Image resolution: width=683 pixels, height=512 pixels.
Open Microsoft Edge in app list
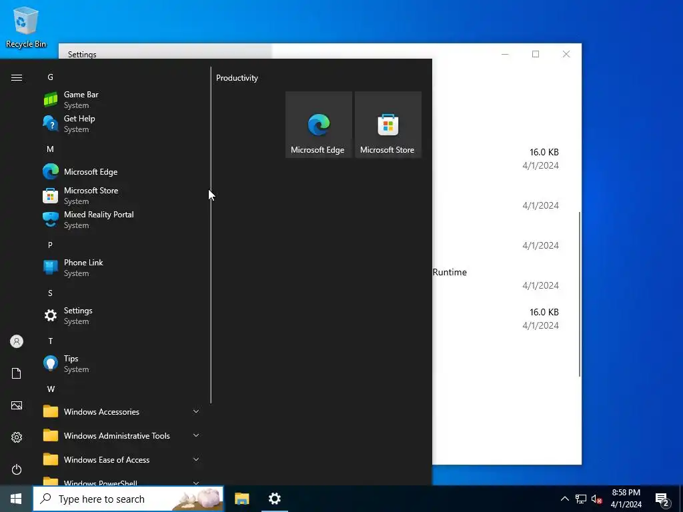click(x=122, y=171)
